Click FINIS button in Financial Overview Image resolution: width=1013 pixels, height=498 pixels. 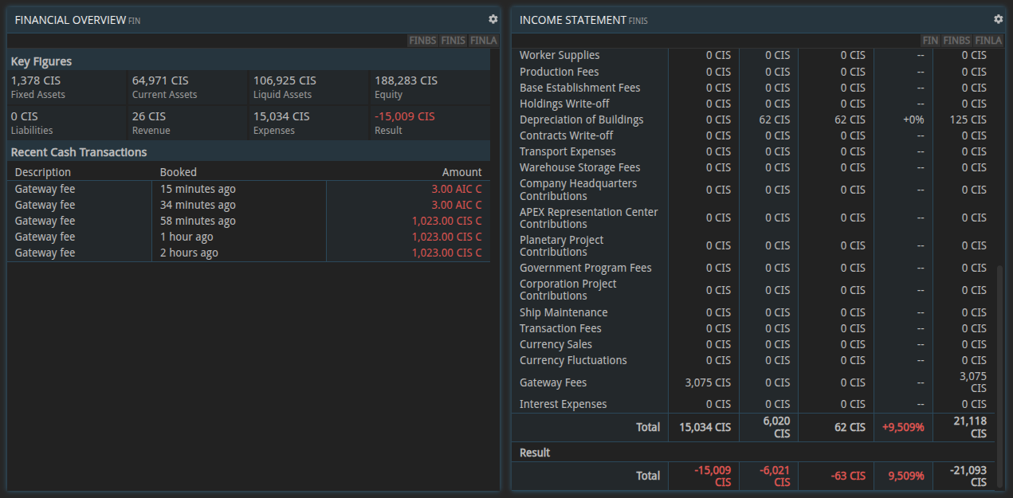[x=453, y=41]
